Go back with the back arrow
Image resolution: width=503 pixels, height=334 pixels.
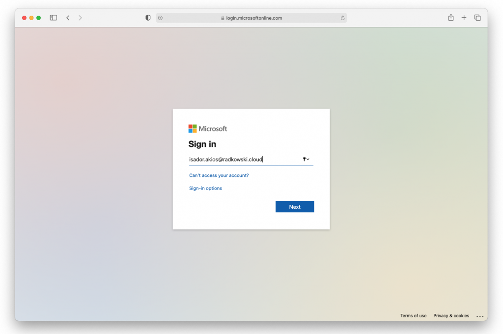(68, 18)
